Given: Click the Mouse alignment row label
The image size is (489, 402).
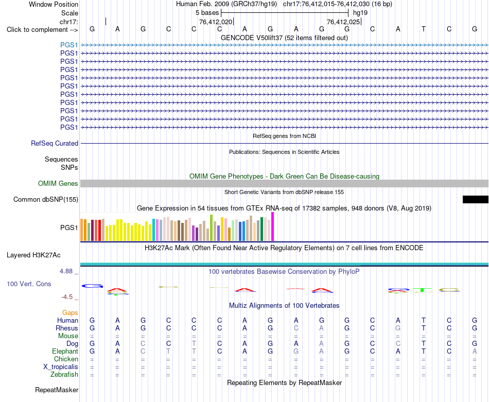Looking at the screenshot, I should click(68, 336).
